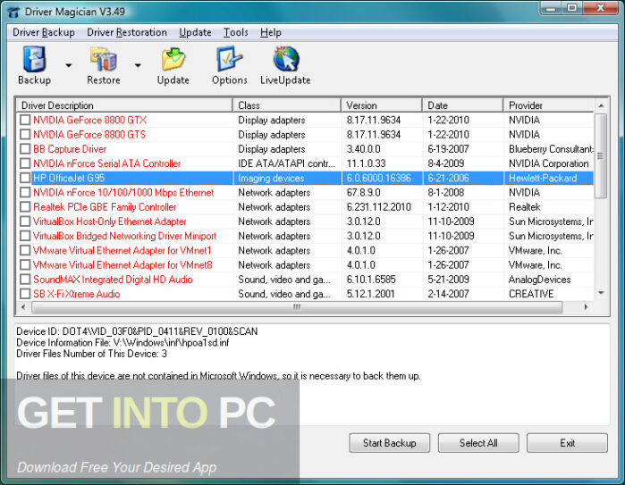Tick Realtek PCIe GBE Family Controller checkbox

25,206
